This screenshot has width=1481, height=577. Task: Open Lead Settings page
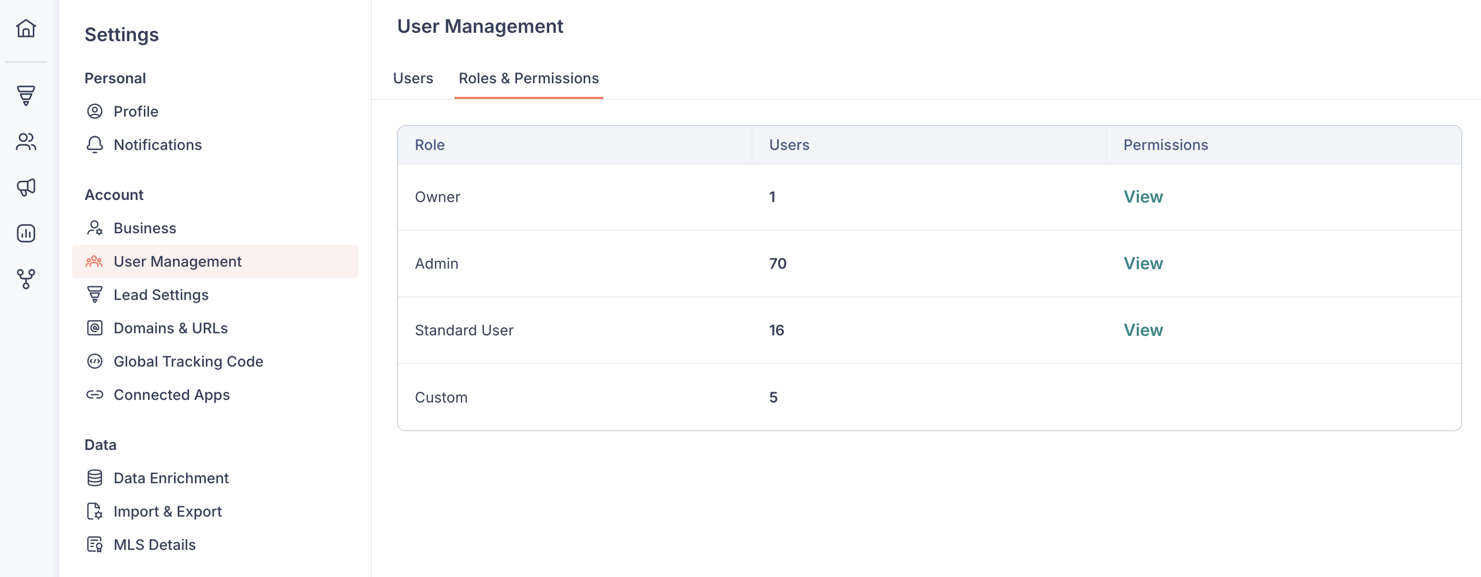click(215, 295)
